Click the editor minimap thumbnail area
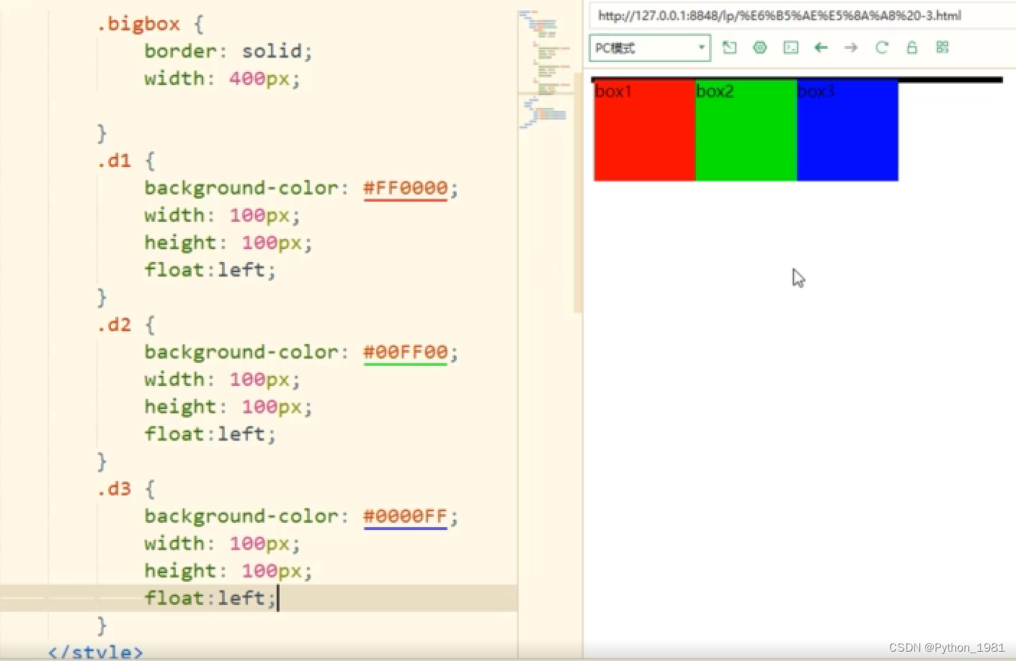The image size is (1016, 661). pos(545,65)
